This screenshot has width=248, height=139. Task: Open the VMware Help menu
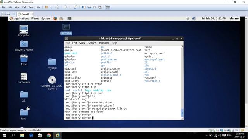pos(38,7)
